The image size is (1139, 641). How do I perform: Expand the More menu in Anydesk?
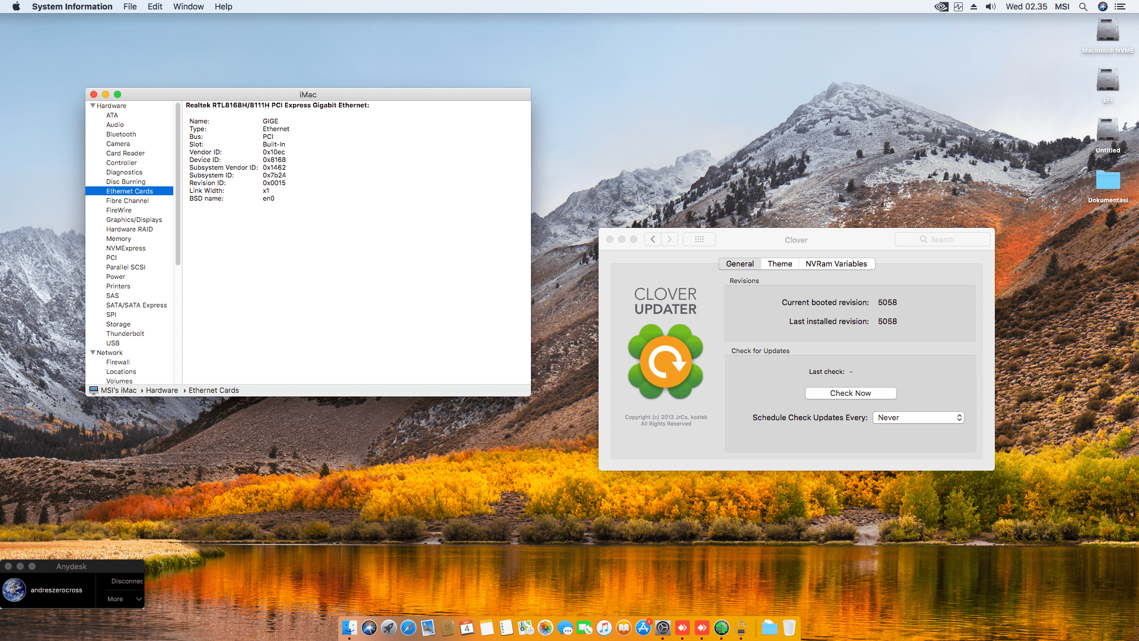[x=124, y=599]
